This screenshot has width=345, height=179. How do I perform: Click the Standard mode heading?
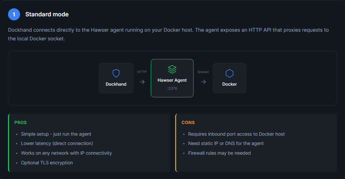click(47, 14)
